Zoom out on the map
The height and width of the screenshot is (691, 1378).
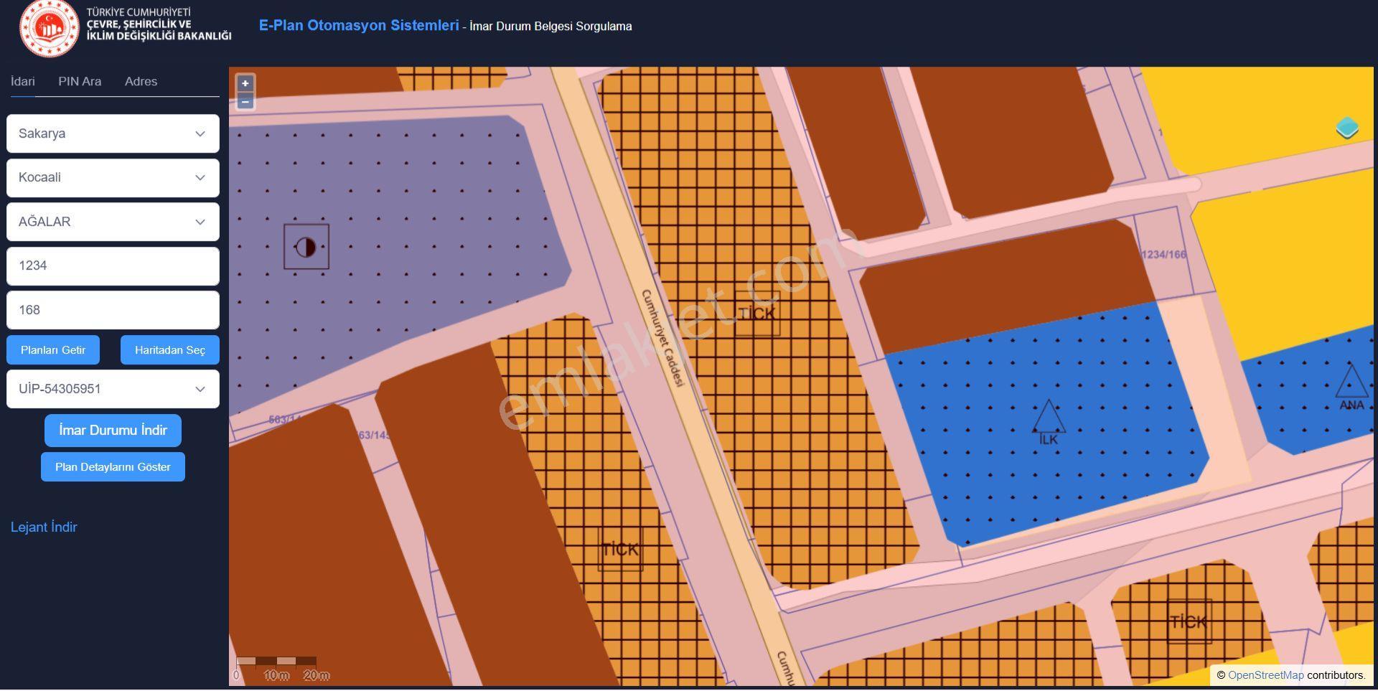245,102
